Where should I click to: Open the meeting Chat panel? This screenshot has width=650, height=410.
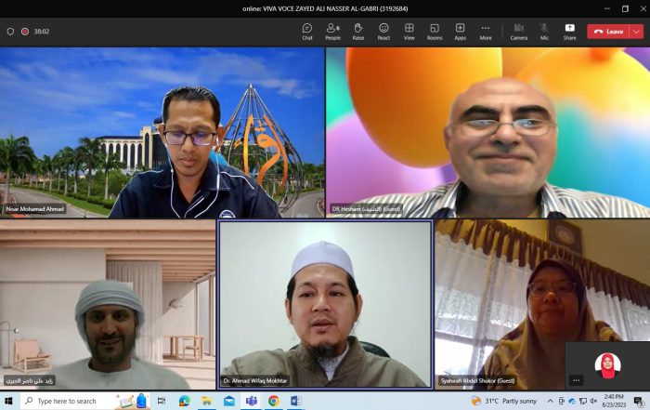point(307,31)
